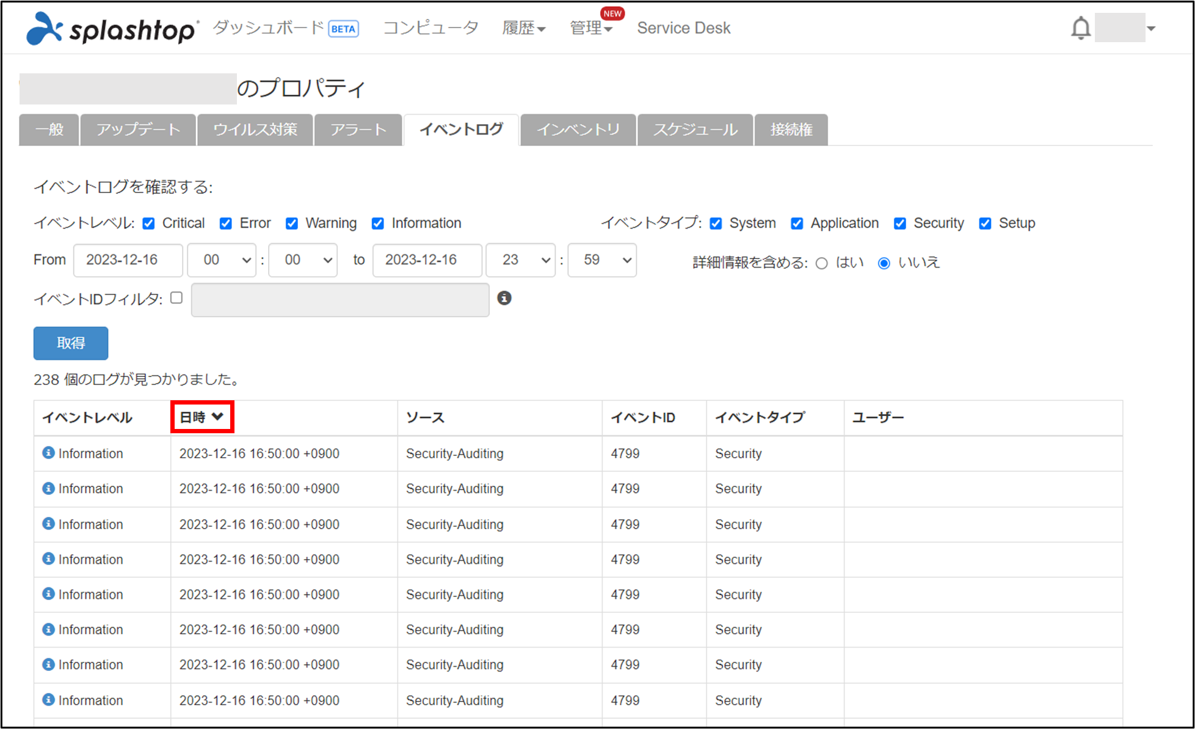Screen dimensions: 1195x729
Task: Sort by the 日時 column header
Action: tap(202, 417)
